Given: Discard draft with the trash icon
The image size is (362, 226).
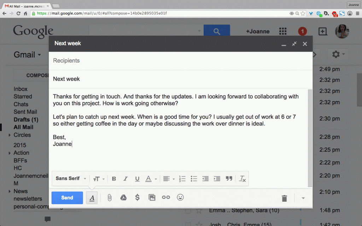Looking at the screenshot, I should coord(285,198).
